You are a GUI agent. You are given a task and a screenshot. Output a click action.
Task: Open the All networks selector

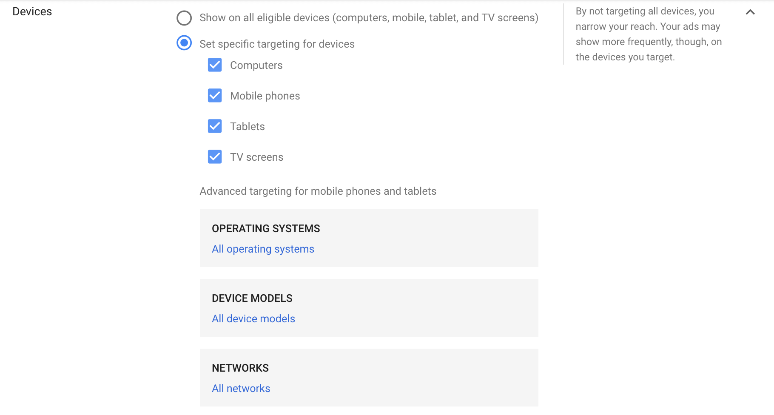241,388
